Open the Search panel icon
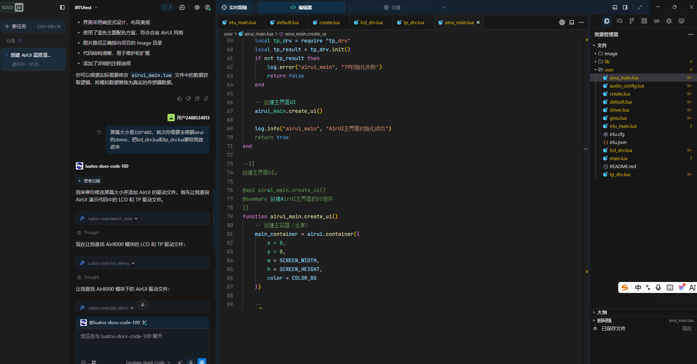Viewport: 697px width, 364px height. tap(619, 21)
